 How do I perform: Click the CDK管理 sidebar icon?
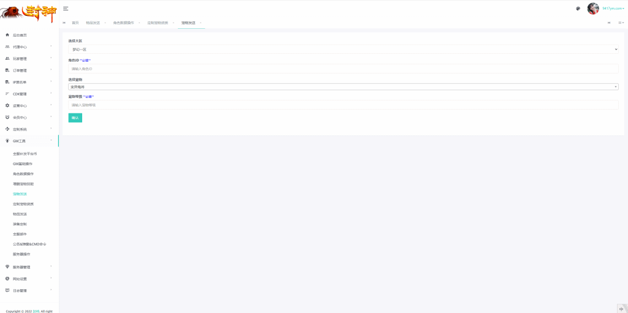click(x=7, y=94)
